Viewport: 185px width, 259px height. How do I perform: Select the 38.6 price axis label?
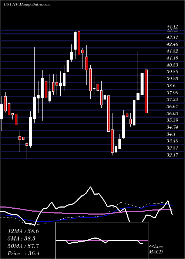tap(171, 86)
